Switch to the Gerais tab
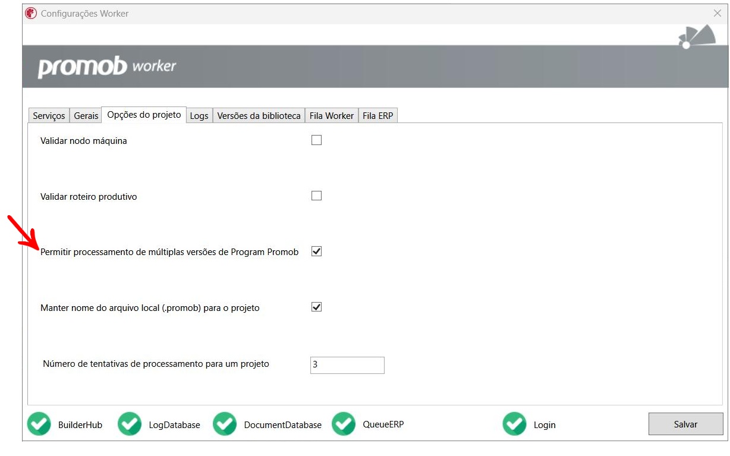The height and width of the screenshot is (456, 730). 86,116
